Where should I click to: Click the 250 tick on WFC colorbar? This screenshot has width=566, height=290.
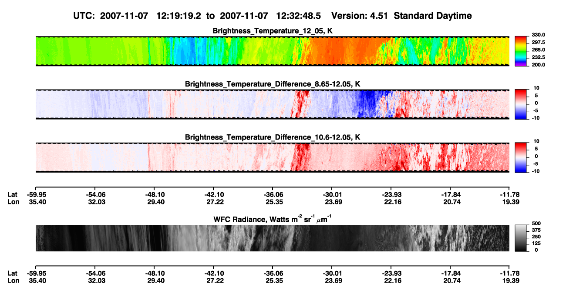coord(537,237)
